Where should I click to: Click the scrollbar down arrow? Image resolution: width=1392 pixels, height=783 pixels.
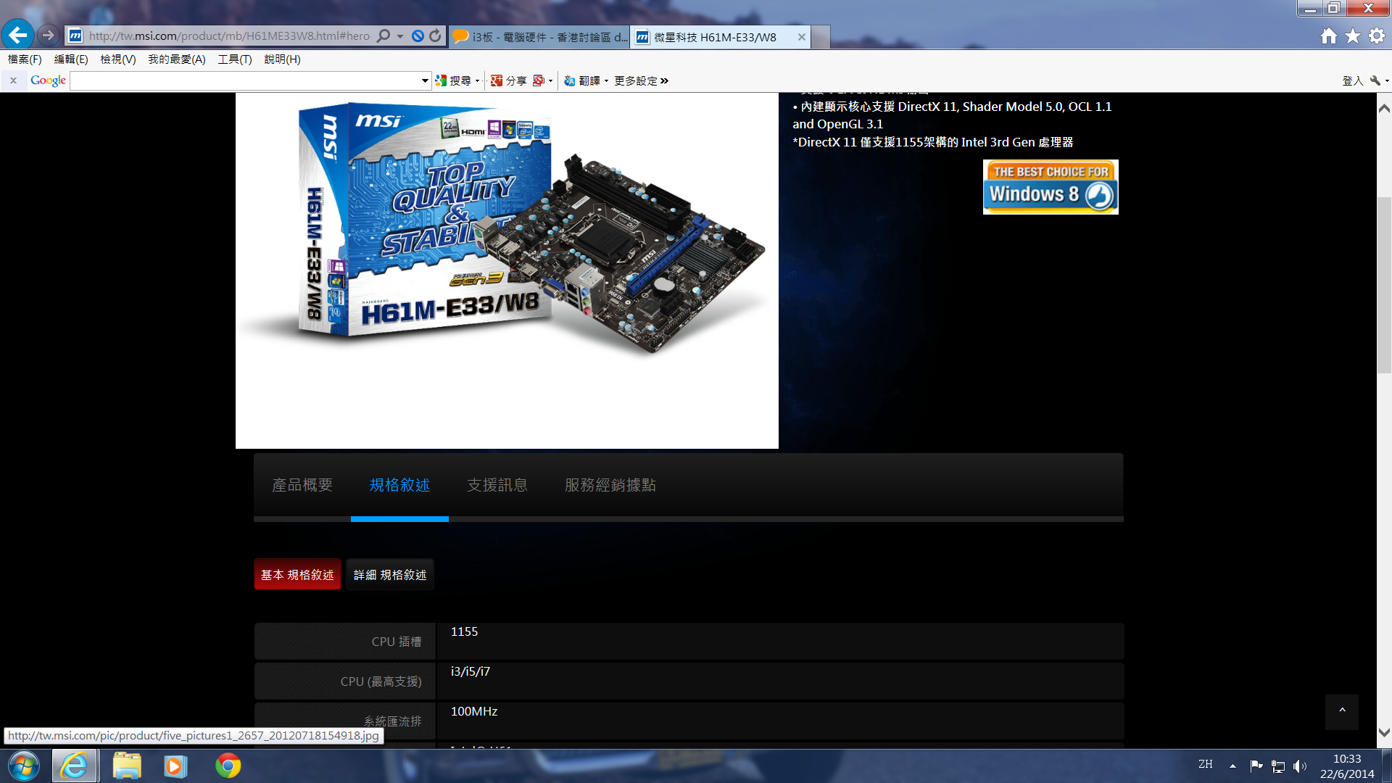coord(1384,732)
